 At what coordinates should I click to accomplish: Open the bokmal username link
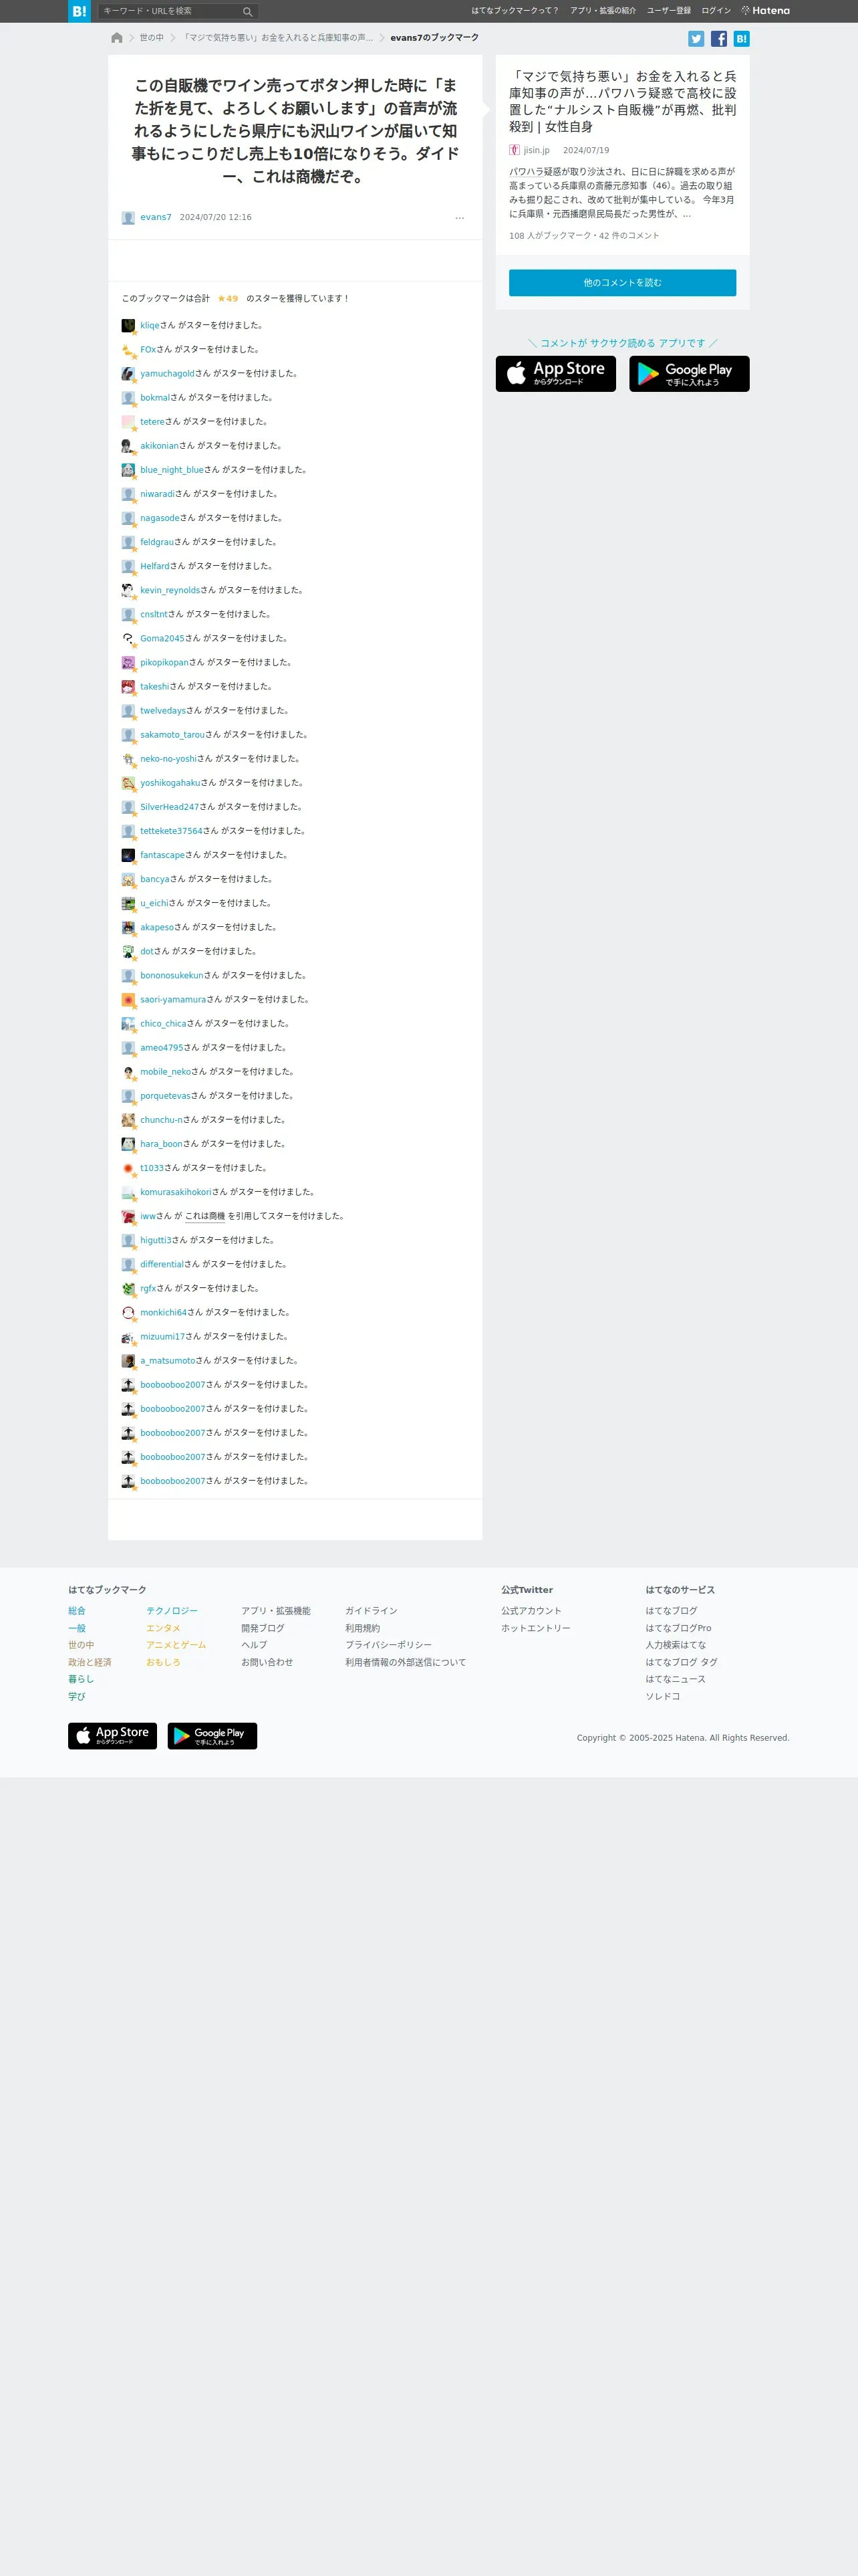click(155, 398)
